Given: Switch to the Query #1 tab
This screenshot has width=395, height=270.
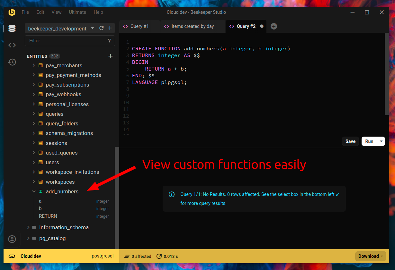Looking at the screenshot, I should (x=139, y=26).
